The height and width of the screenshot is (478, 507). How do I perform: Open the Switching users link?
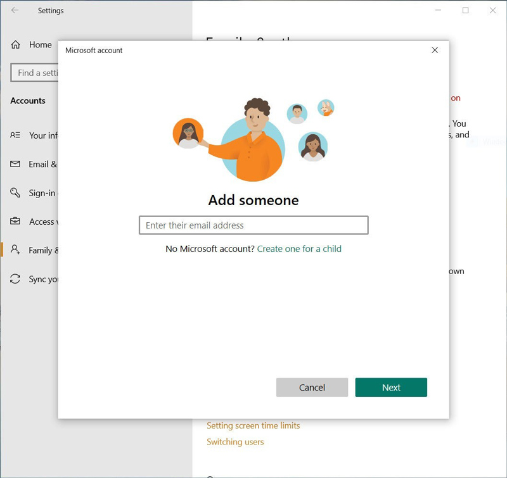[x=234, y=441]
